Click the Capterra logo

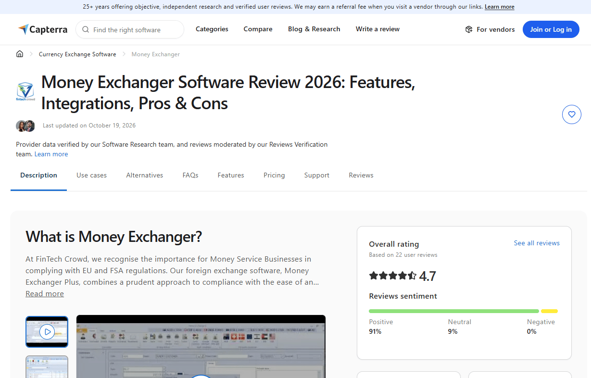pos(43,29)
